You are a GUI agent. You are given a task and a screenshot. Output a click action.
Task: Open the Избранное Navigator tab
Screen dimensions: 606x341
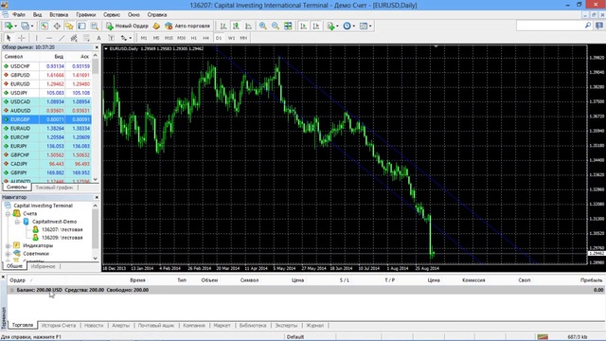pos(43,267)
